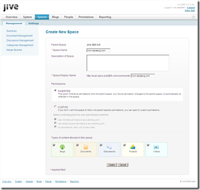
Task: Click the Space Name input field
Action: click(x=98, y=50)
